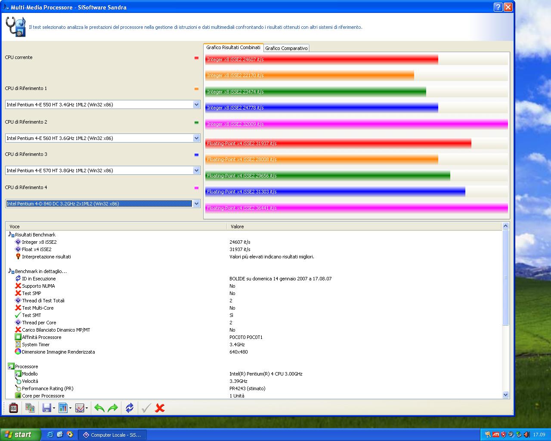Click the Windows start button
551x441 pixels.
(x=20, y=435)
